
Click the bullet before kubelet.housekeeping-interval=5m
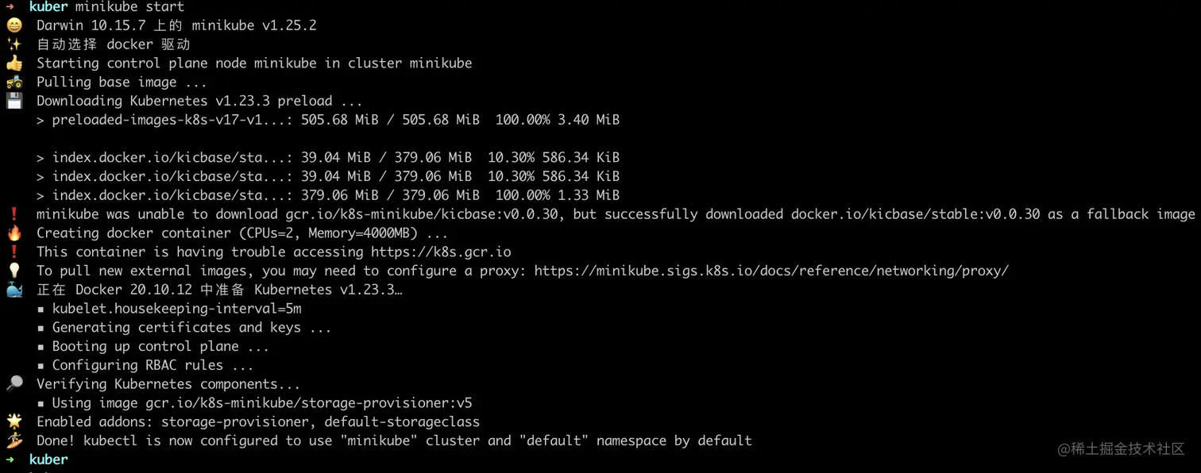(x=41, y=309)
